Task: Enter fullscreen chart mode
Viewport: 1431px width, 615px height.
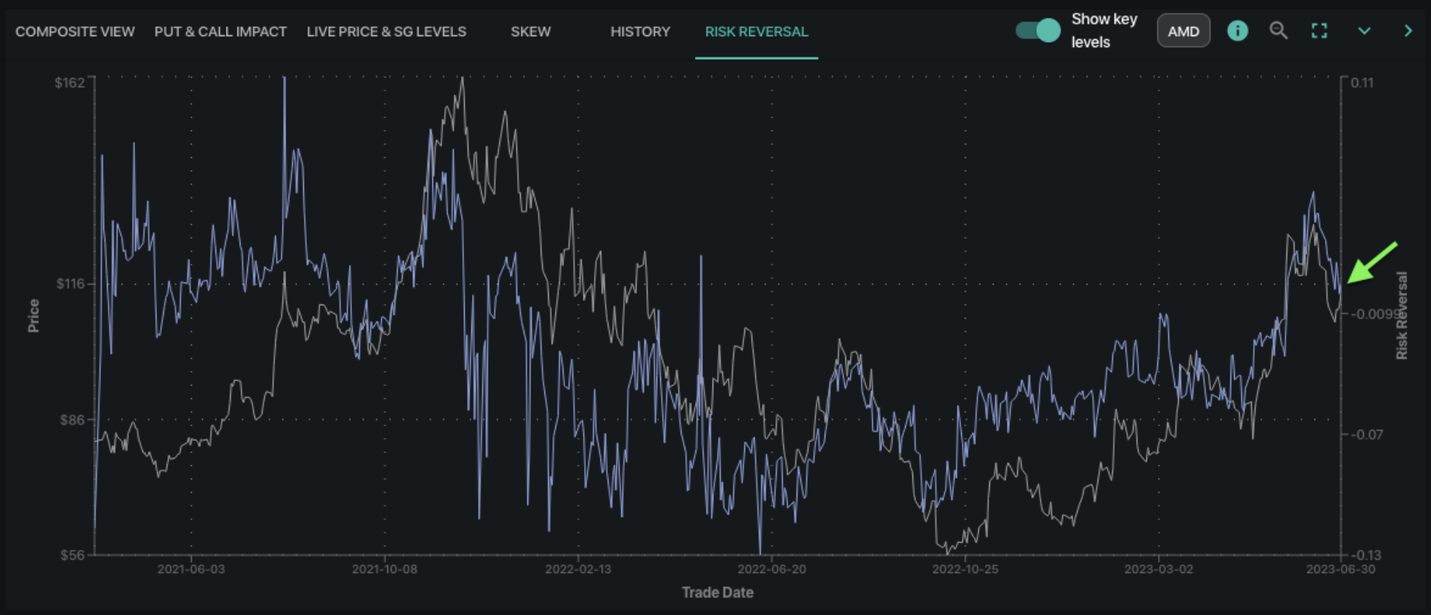Action: pos(1319,31)
